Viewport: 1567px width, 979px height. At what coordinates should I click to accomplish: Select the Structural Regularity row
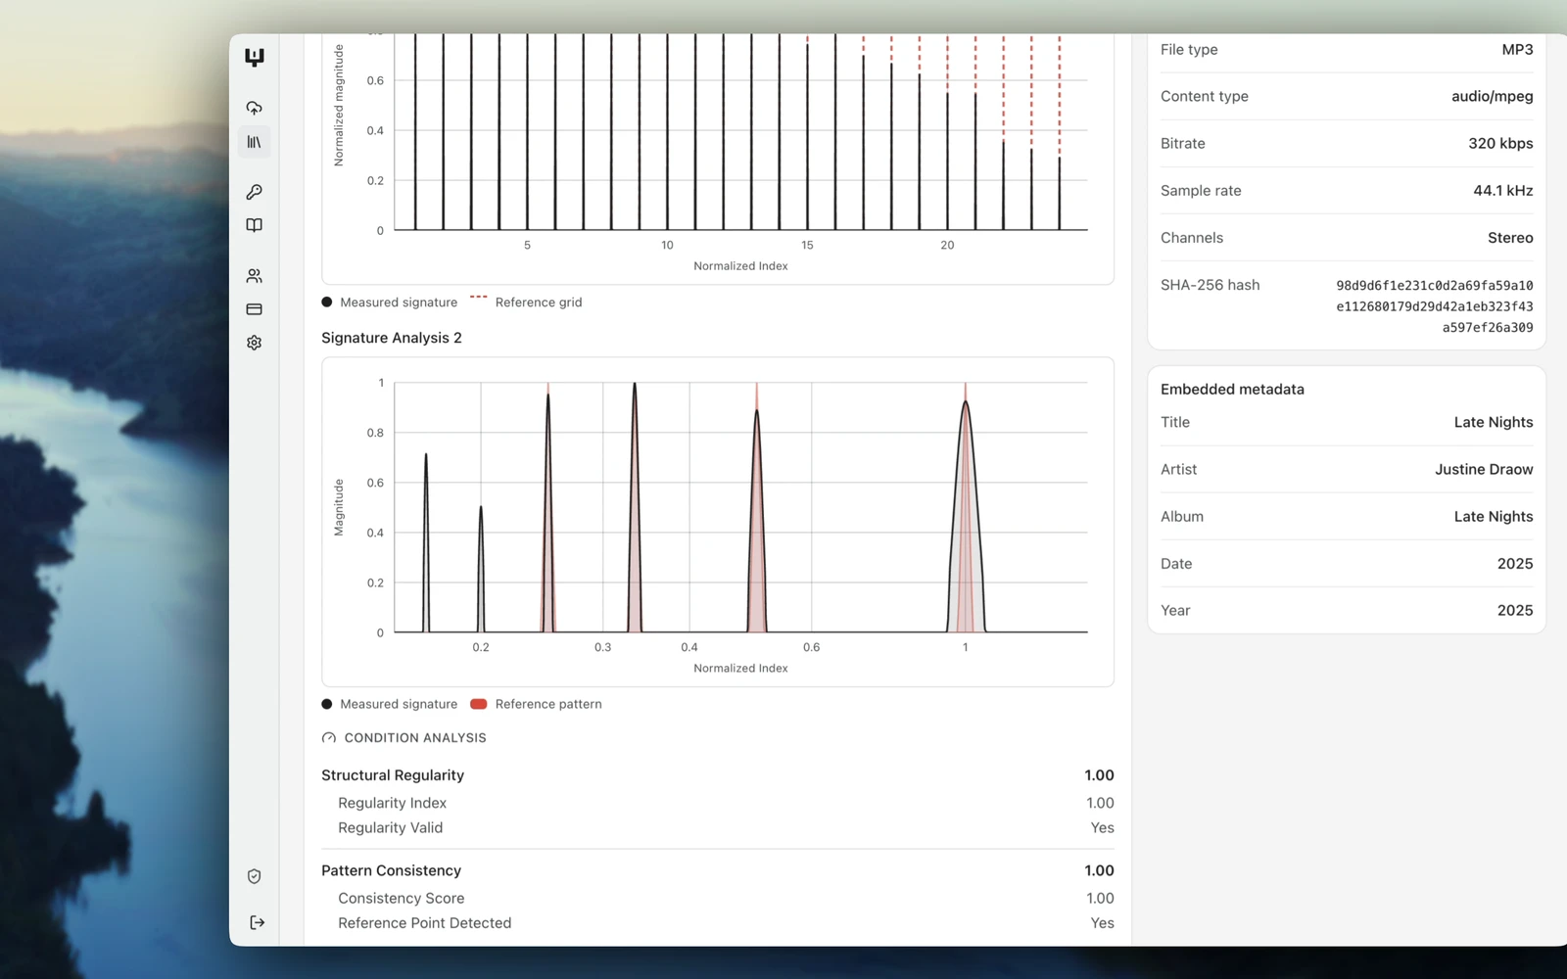[x=718, y=775]
